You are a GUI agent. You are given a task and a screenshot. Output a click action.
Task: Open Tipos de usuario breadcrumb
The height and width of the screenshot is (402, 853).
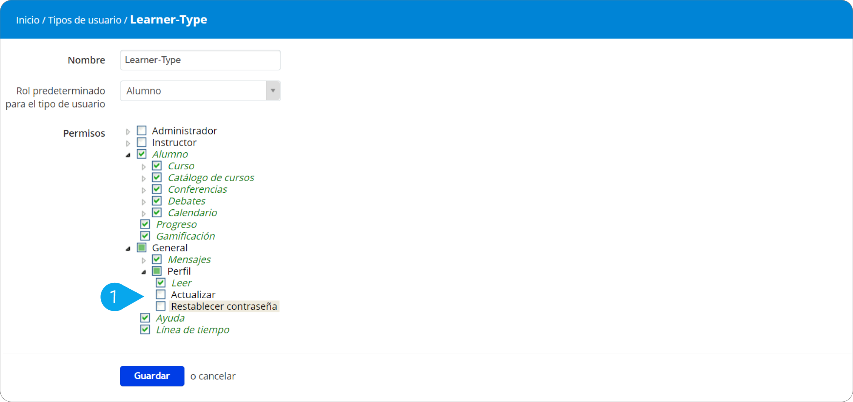coord(84,20)
